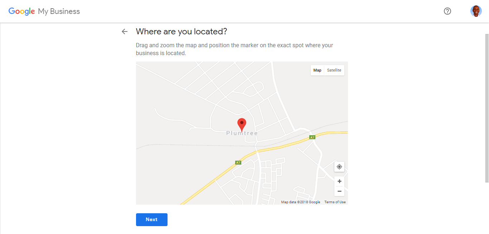Image resolution: width=489 pixels, height=234 pixels.
Task: Zoom out with the minus button
Action: tap(339, 191)
